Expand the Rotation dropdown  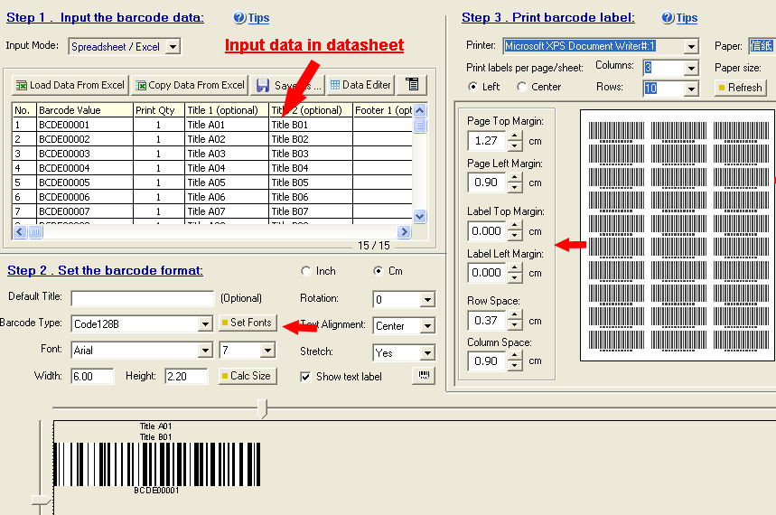(427, 300)
